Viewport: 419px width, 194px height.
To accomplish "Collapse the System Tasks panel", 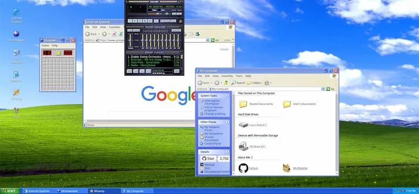I will 227,95.
